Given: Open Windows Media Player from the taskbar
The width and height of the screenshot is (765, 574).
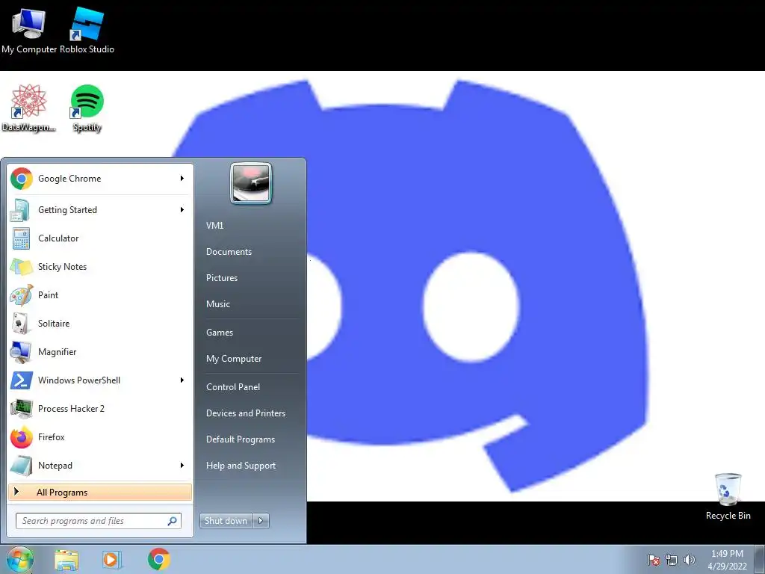Looking at the screenshot, I should [112, 559].
